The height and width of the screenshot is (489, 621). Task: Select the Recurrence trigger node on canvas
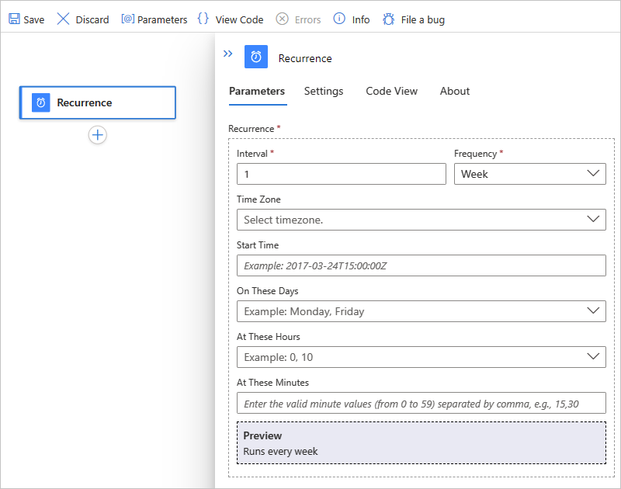(98, 102)
